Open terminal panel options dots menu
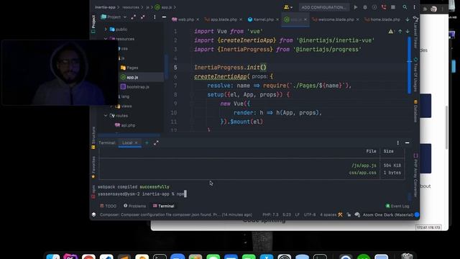Screen dimensions: 460x259 (397, 142)
